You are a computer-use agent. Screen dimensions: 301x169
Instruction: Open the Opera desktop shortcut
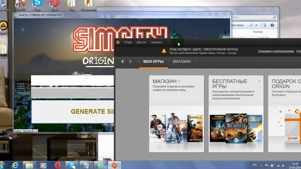[x=55, y=5]
